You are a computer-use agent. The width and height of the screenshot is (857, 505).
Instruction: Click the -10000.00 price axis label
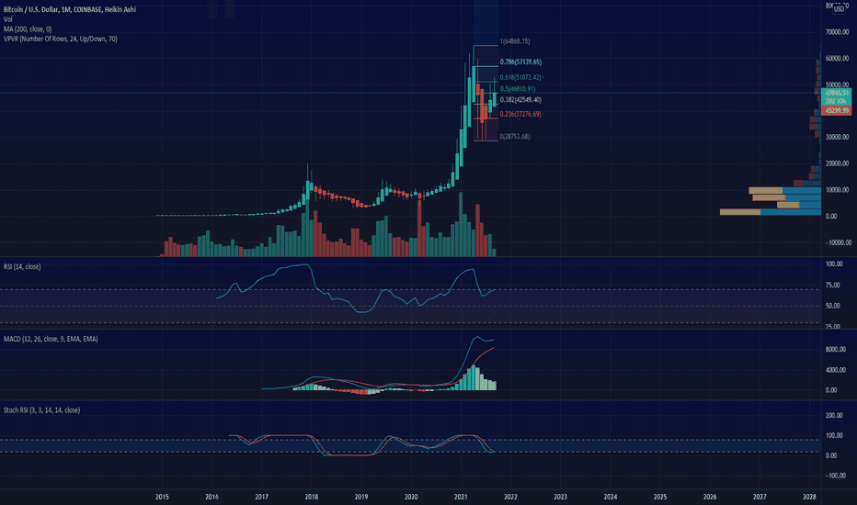click(839, 242)
